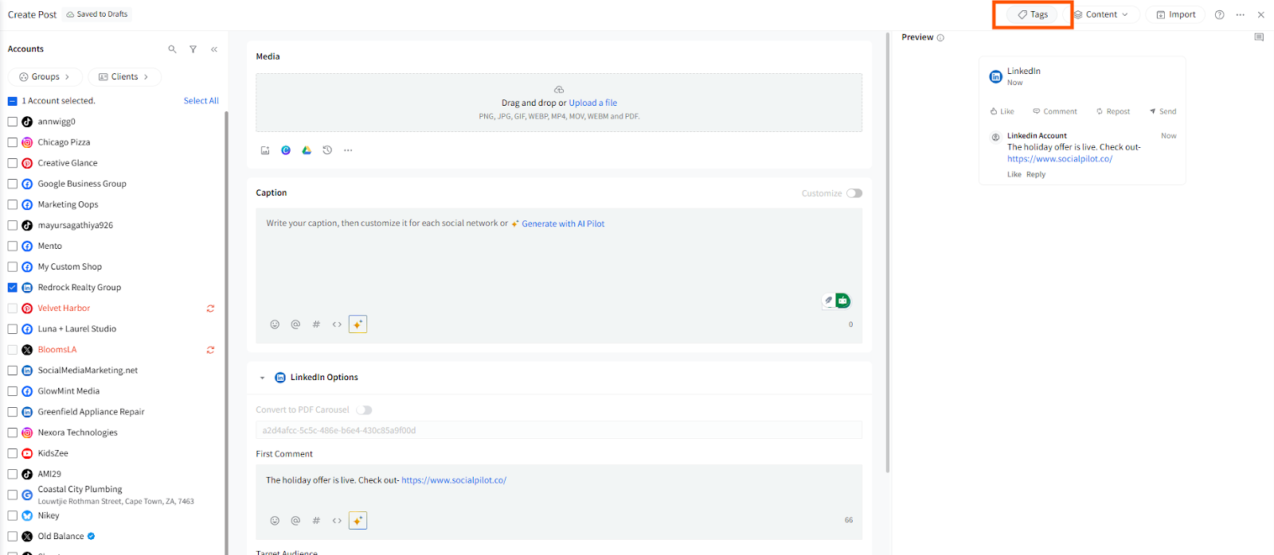Expand the Clients filter chip

[124, 77]
